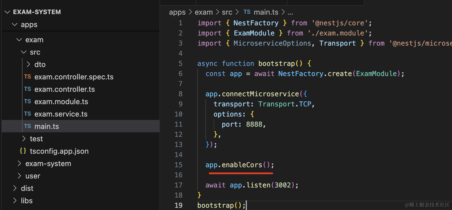Click the enableCors call
Viewport: 452px width, 210px height.
242,165
